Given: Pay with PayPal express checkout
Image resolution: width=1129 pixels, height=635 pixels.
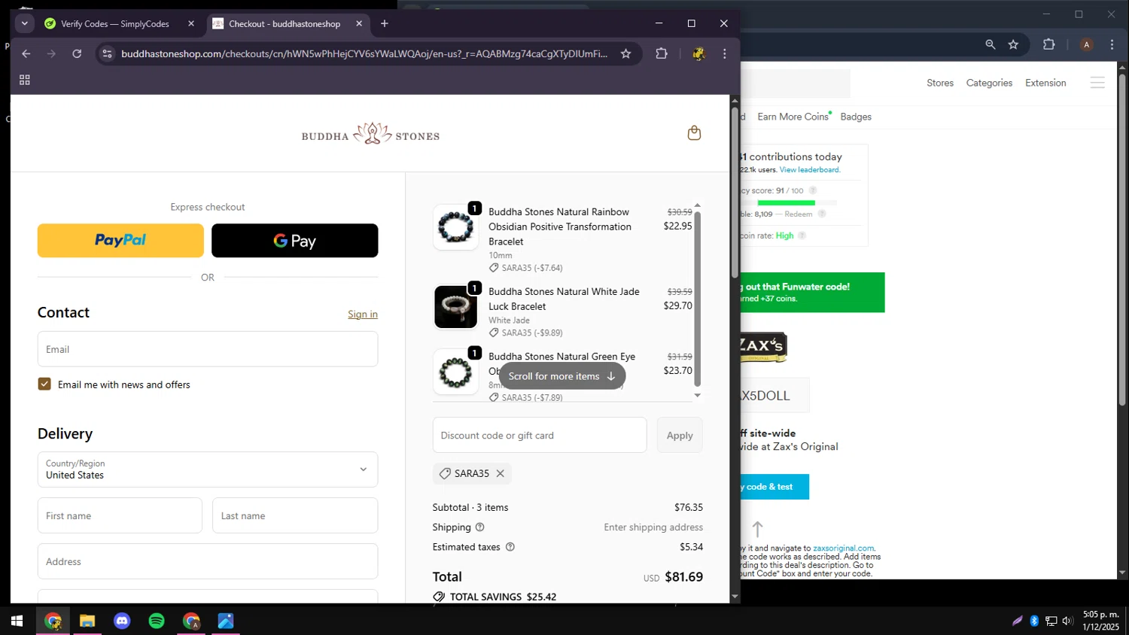Looking at the screenshot, I should tap(120, 241).
